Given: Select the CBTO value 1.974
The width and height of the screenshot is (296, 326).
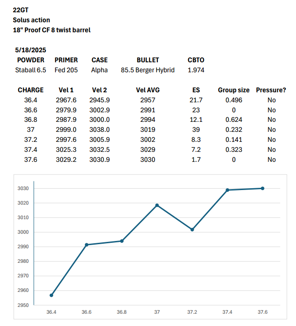Looking at the screenshot, I should point(196,70).
